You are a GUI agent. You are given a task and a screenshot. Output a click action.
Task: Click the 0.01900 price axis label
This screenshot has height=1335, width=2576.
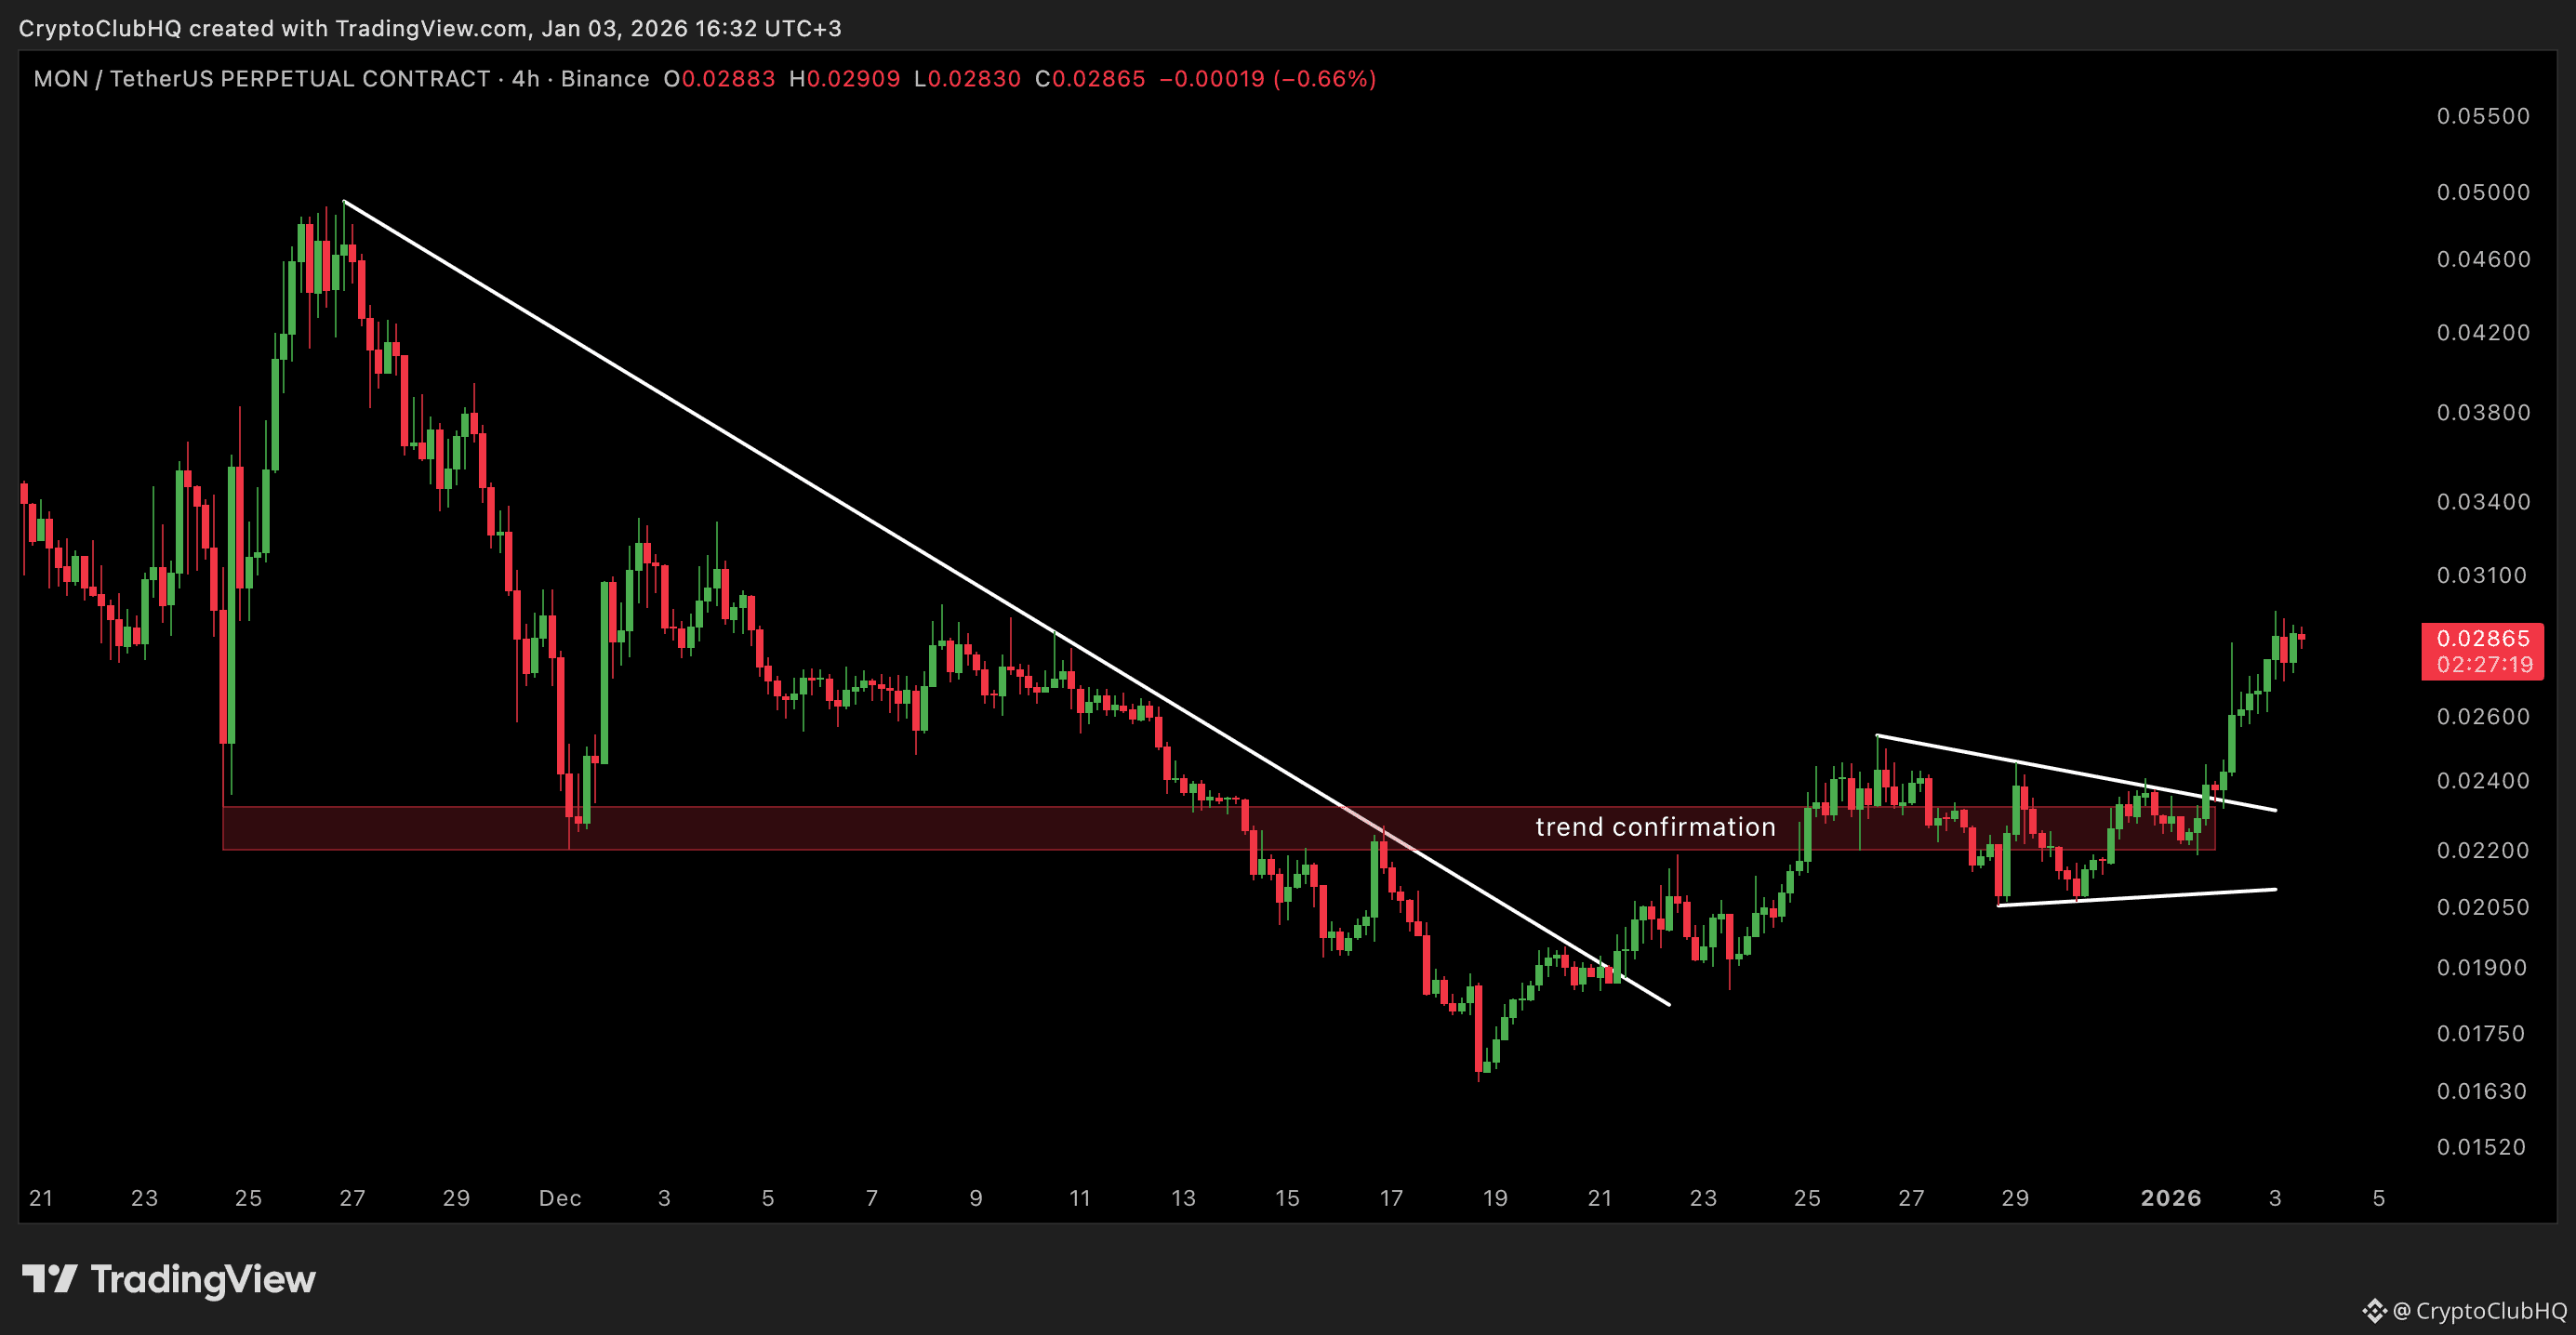(x=2483, y=968)
